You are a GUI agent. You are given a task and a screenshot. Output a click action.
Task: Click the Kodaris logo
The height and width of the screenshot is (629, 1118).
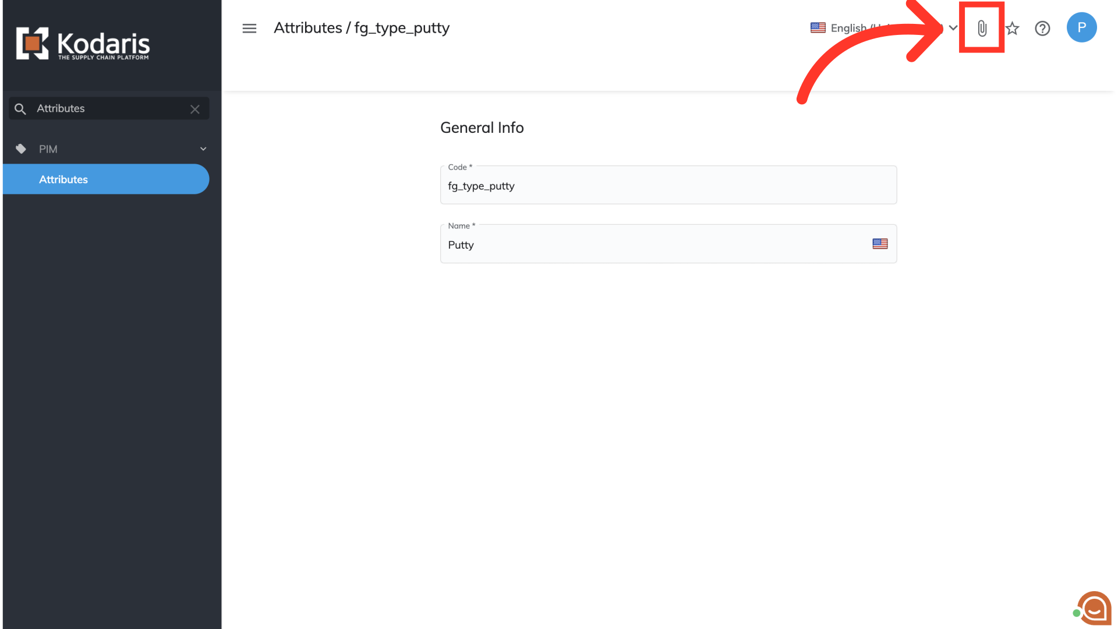coord(83,44)
